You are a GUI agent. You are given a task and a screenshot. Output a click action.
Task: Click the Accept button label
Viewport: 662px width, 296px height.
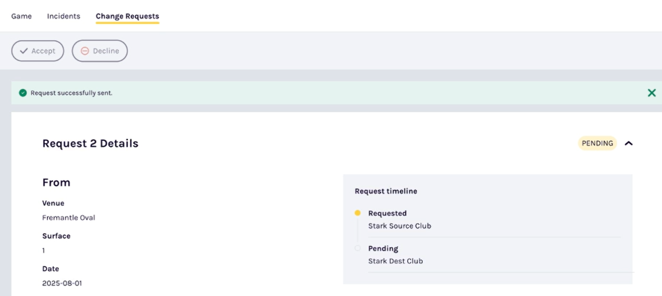tap(43, 51)
